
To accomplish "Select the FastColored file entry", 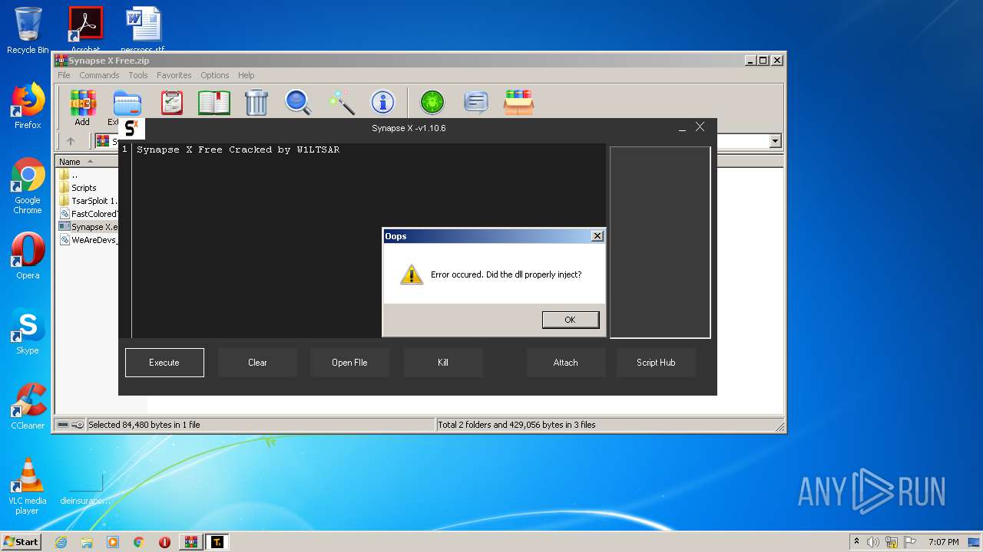I will 88,214.
